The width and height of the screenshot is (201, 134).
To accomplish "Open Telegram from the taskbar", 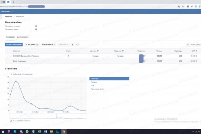I will point(21,131).
